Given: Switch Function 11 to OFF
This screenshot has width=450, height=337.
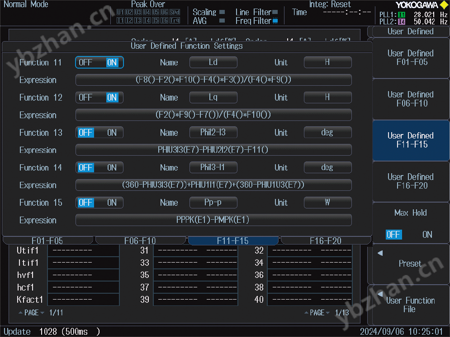Looking at the screenshot, I should pos(85,62).
